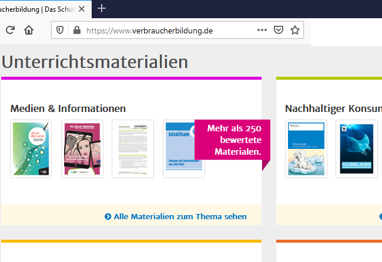This screenshot has width=382, height=262.
Task: Select the Verbraucherbildung browser tab
Action: click(x=41, y=8)
